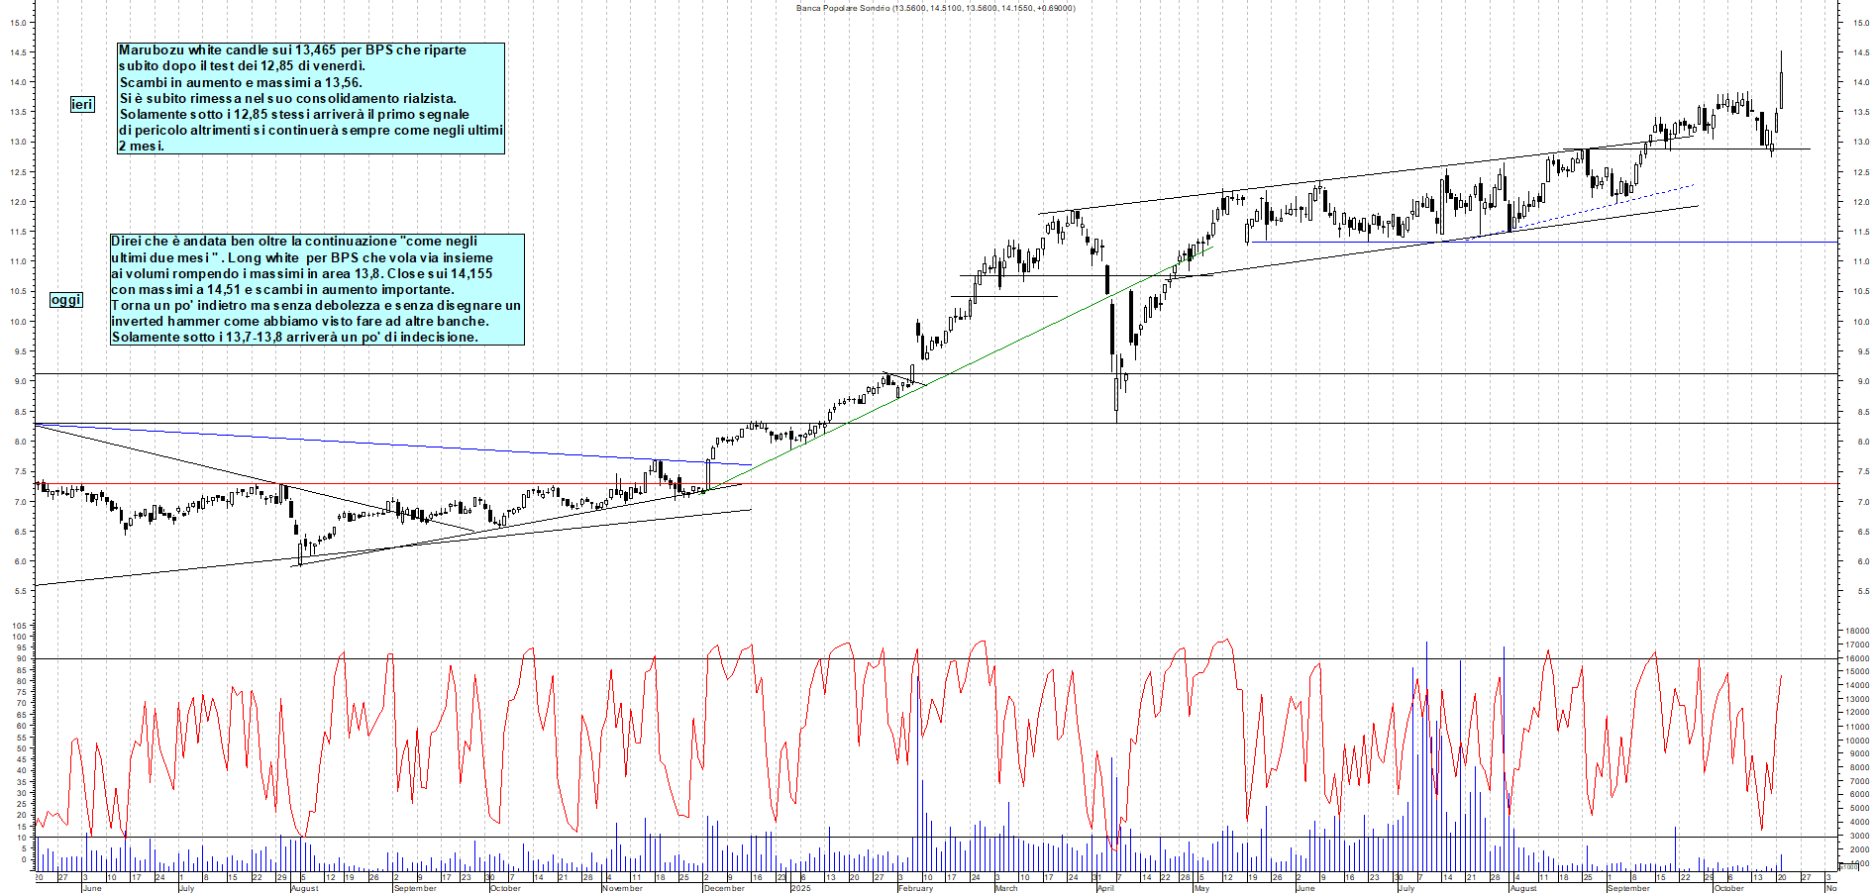Click the March label on the time axis
1872x893 pixels.
point(1006,888)
